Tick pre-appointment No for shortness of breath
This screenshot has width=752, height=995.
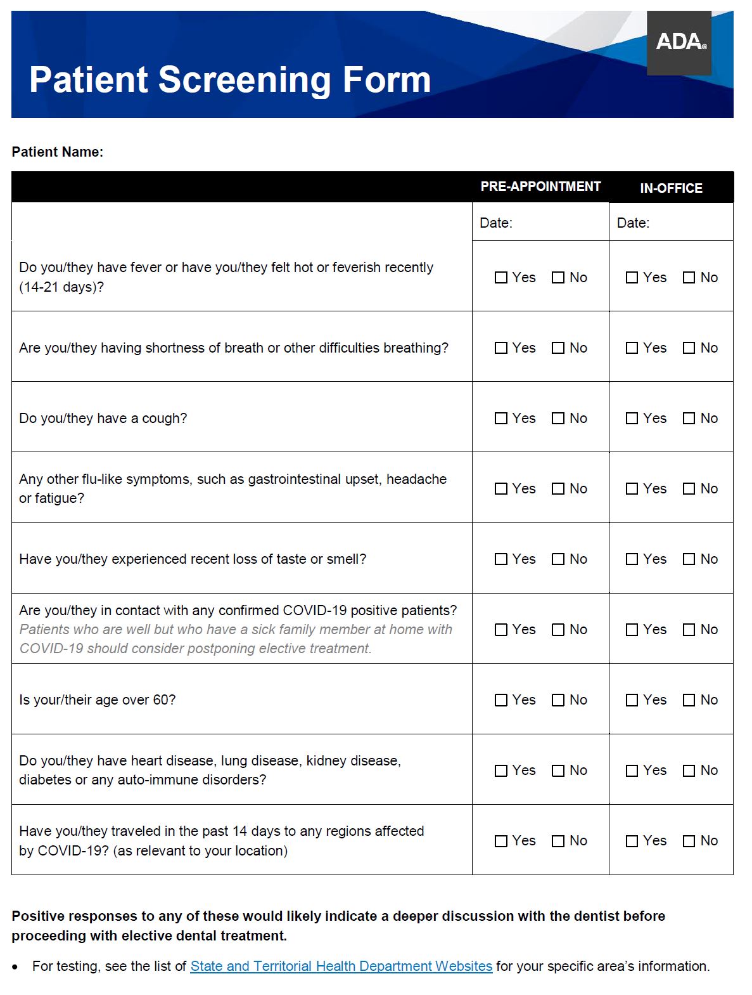pyautogui.click(x=558, y=348)
